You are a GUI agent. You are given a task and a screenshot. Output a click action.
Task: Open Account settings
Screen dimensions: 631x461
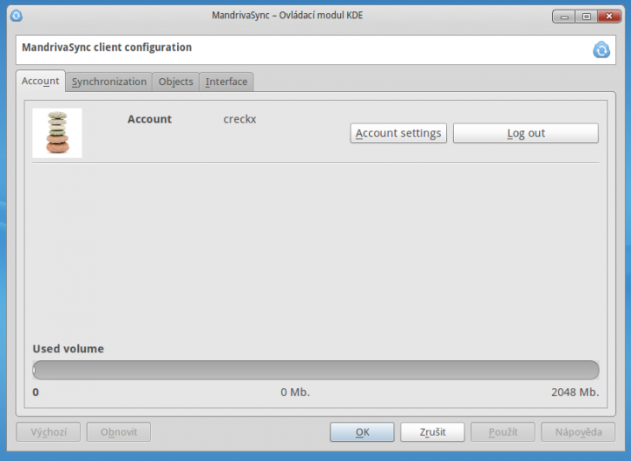pos(399,133)
